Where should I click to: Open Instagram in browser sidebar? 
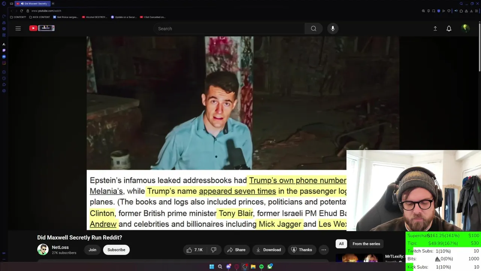click(4, 63)
